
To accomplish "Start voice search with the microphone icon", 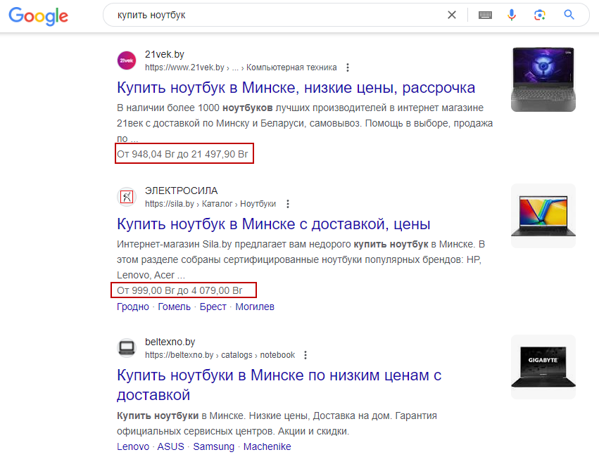I will (x=512, y=15).
